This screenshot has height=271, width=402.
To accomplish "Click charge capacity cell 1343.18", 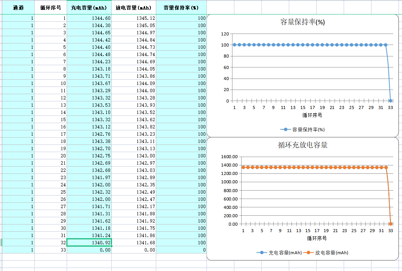I will click(89, 69).
